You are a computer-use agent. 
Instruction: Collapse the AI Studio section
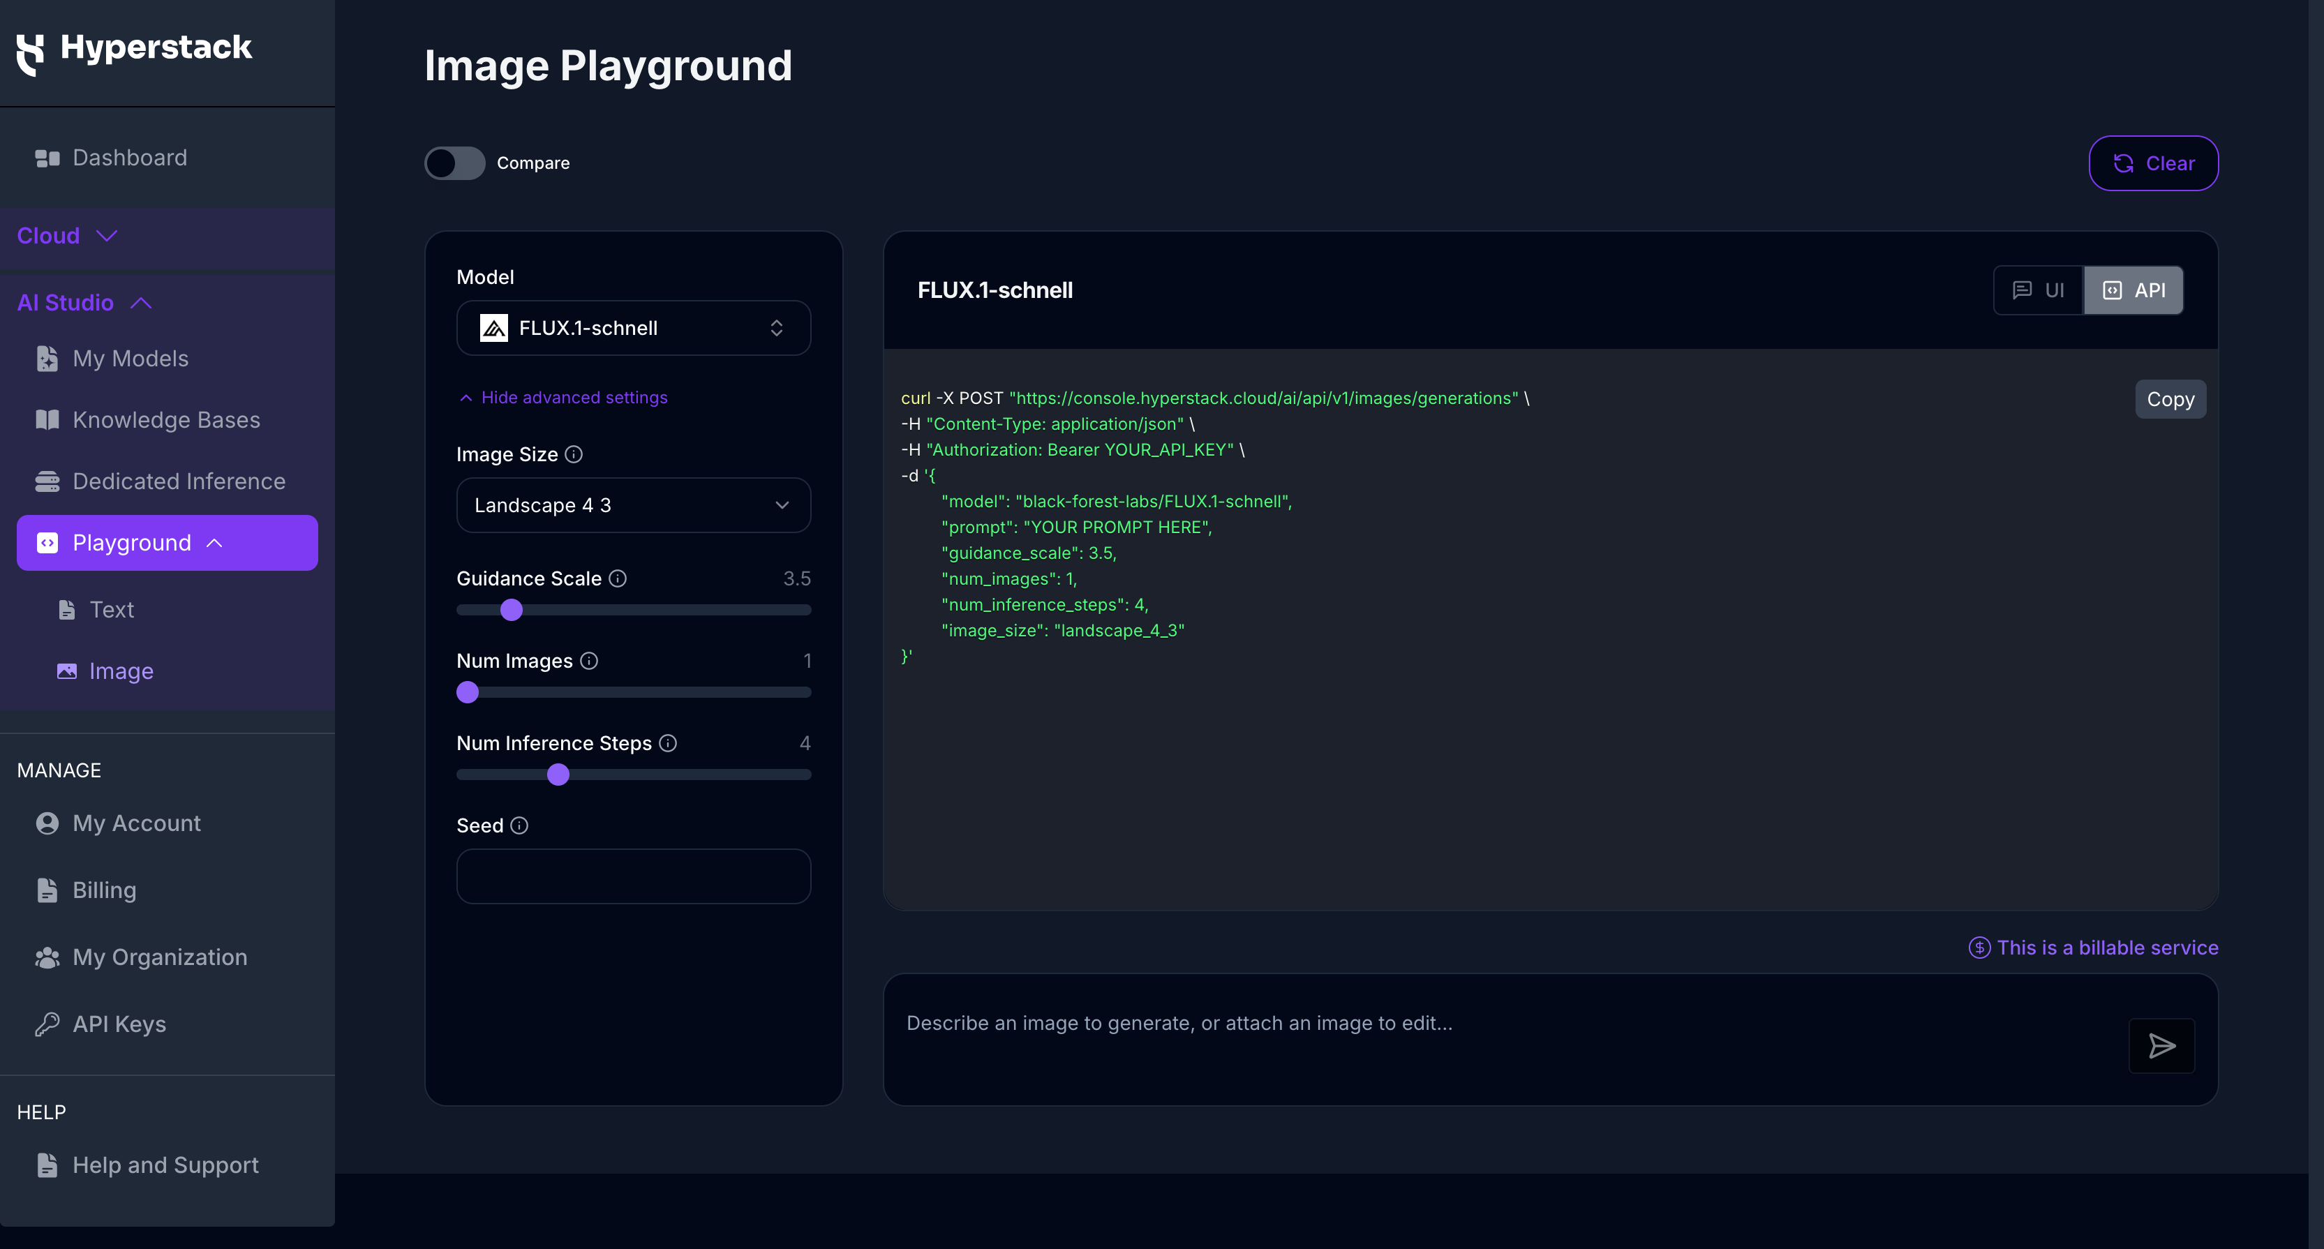point(84,302)
